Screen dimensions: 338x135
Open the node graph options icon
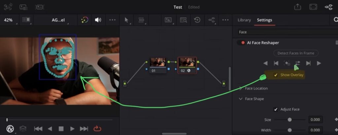point(212,20)
